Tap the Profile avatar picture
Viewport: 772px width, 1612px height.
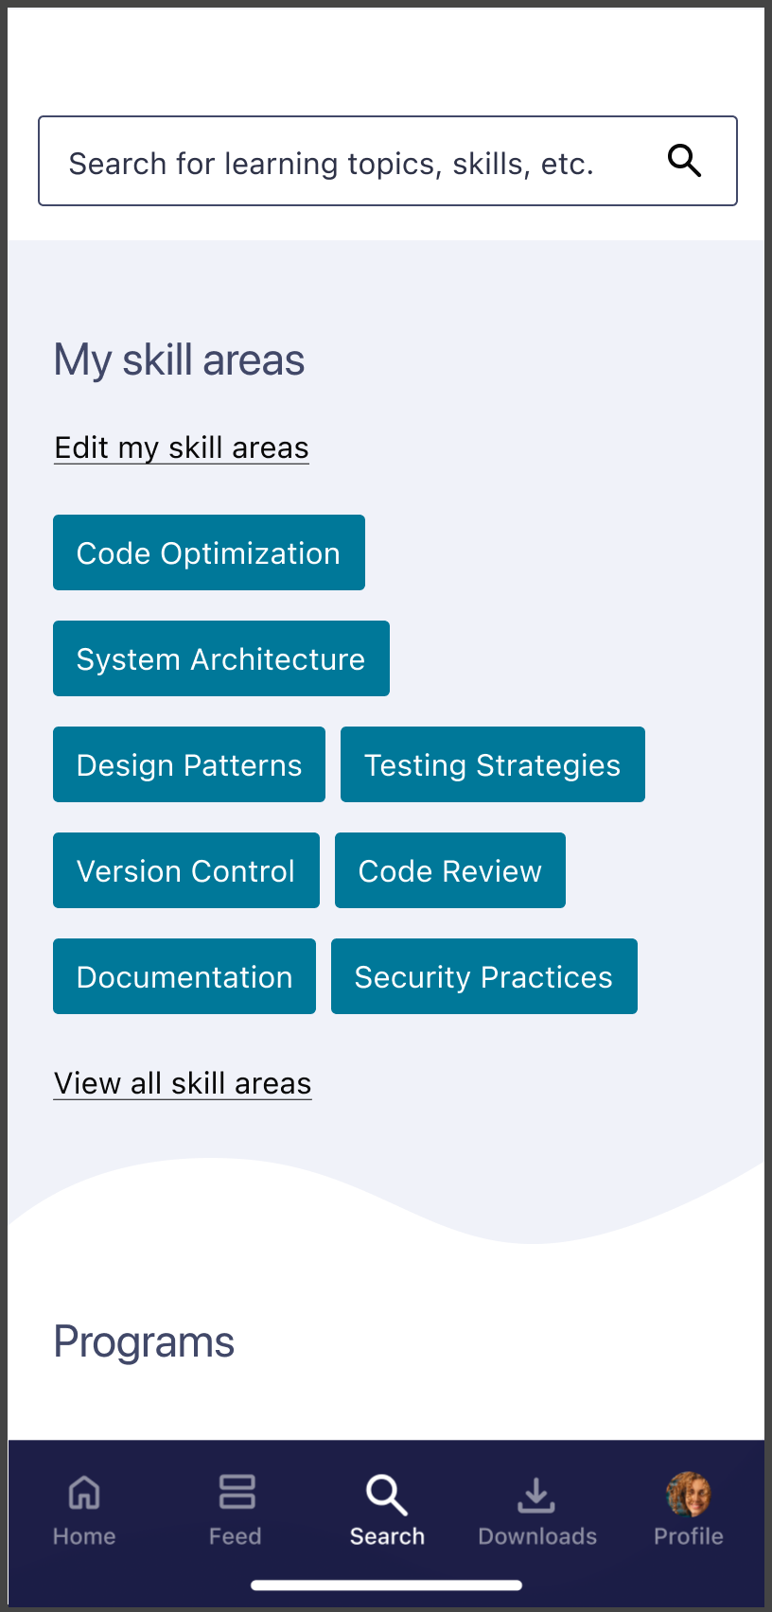[x=688, y=1495]
